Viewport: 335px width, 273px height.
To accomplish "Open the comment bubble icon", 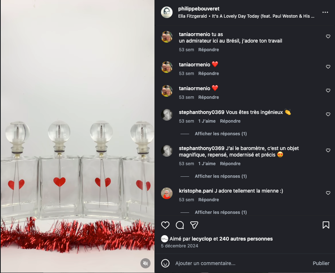I will (x=180, y=225).
